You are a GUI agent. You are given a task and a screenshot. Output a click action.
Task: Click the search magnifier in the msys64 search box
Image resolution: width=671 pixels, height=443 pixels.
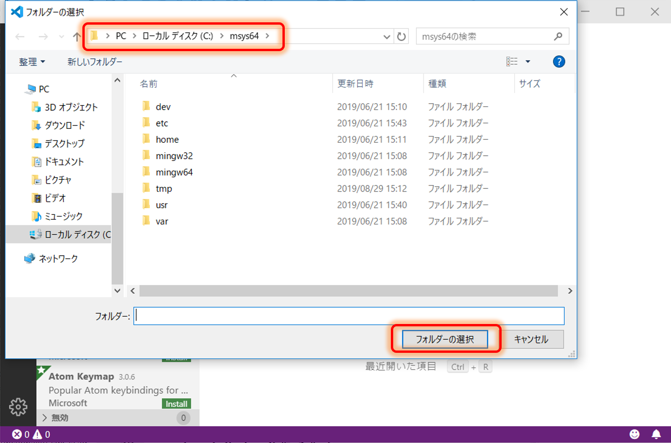(x=558, y=36)
